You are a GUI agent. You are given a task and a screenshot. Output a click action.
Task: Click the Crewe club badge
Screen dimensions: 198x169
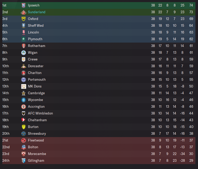point(24,59)
